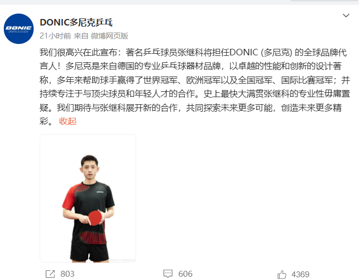Click the player's black shorts in photo
This screenshot has width=359, height=280.
89,251
